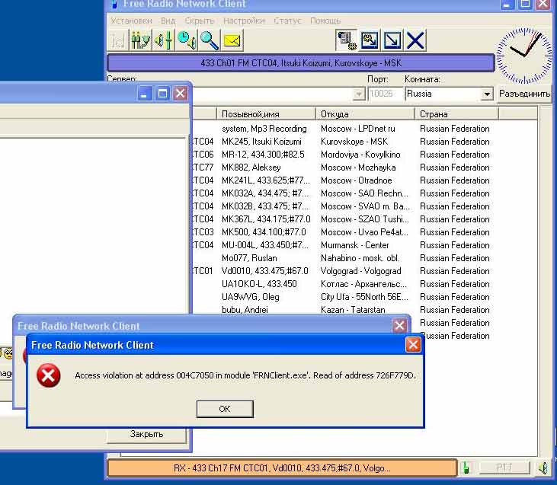Click the server list settings icon
Screen dimensions: 557x485
tap(347, 40)
